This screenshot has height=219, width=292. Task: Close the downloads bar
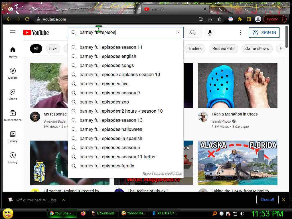tap(284, 200)
